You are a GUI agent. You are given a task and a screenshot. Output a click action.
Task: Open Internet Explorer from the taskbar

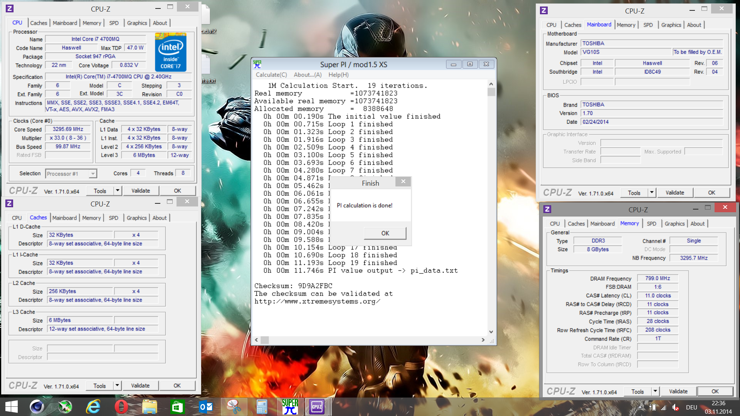click(x=93, y=407)
